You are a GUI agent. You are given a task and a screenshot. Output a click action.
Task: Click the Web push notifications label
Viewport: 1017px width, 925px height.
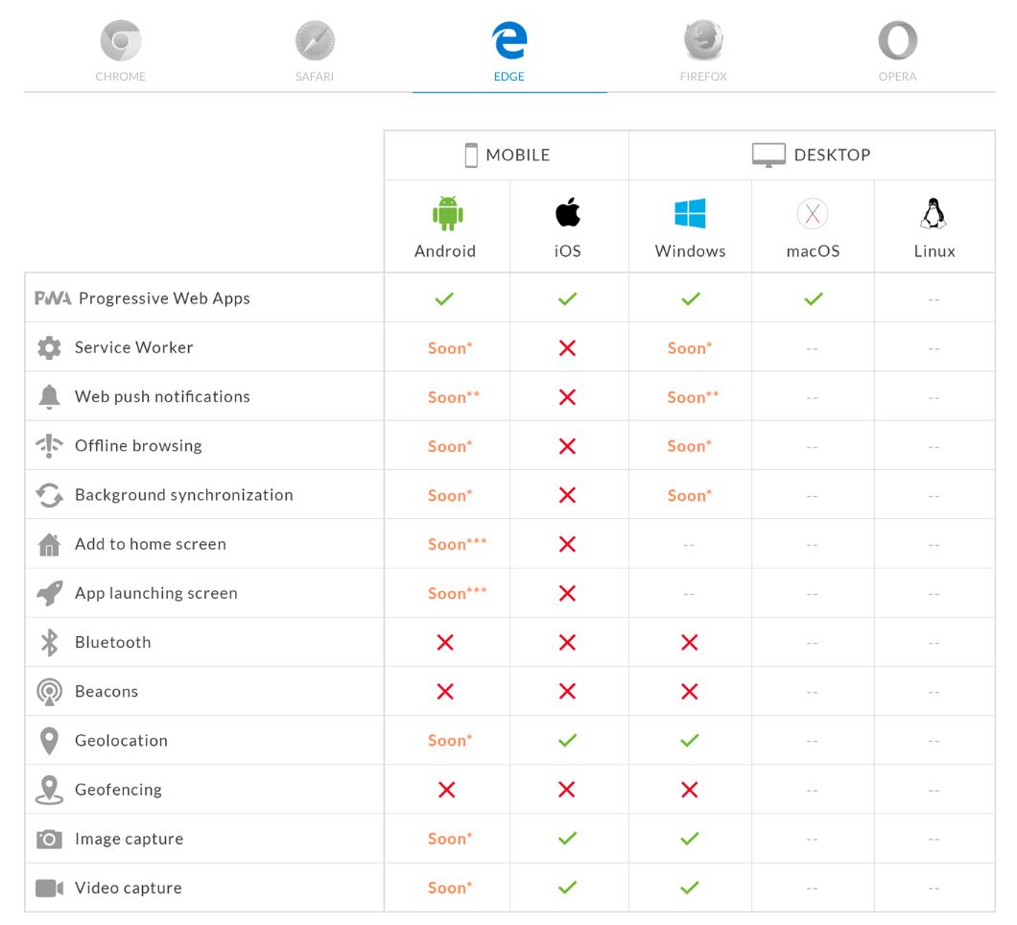pyautogui.click(x=162, y=397)
